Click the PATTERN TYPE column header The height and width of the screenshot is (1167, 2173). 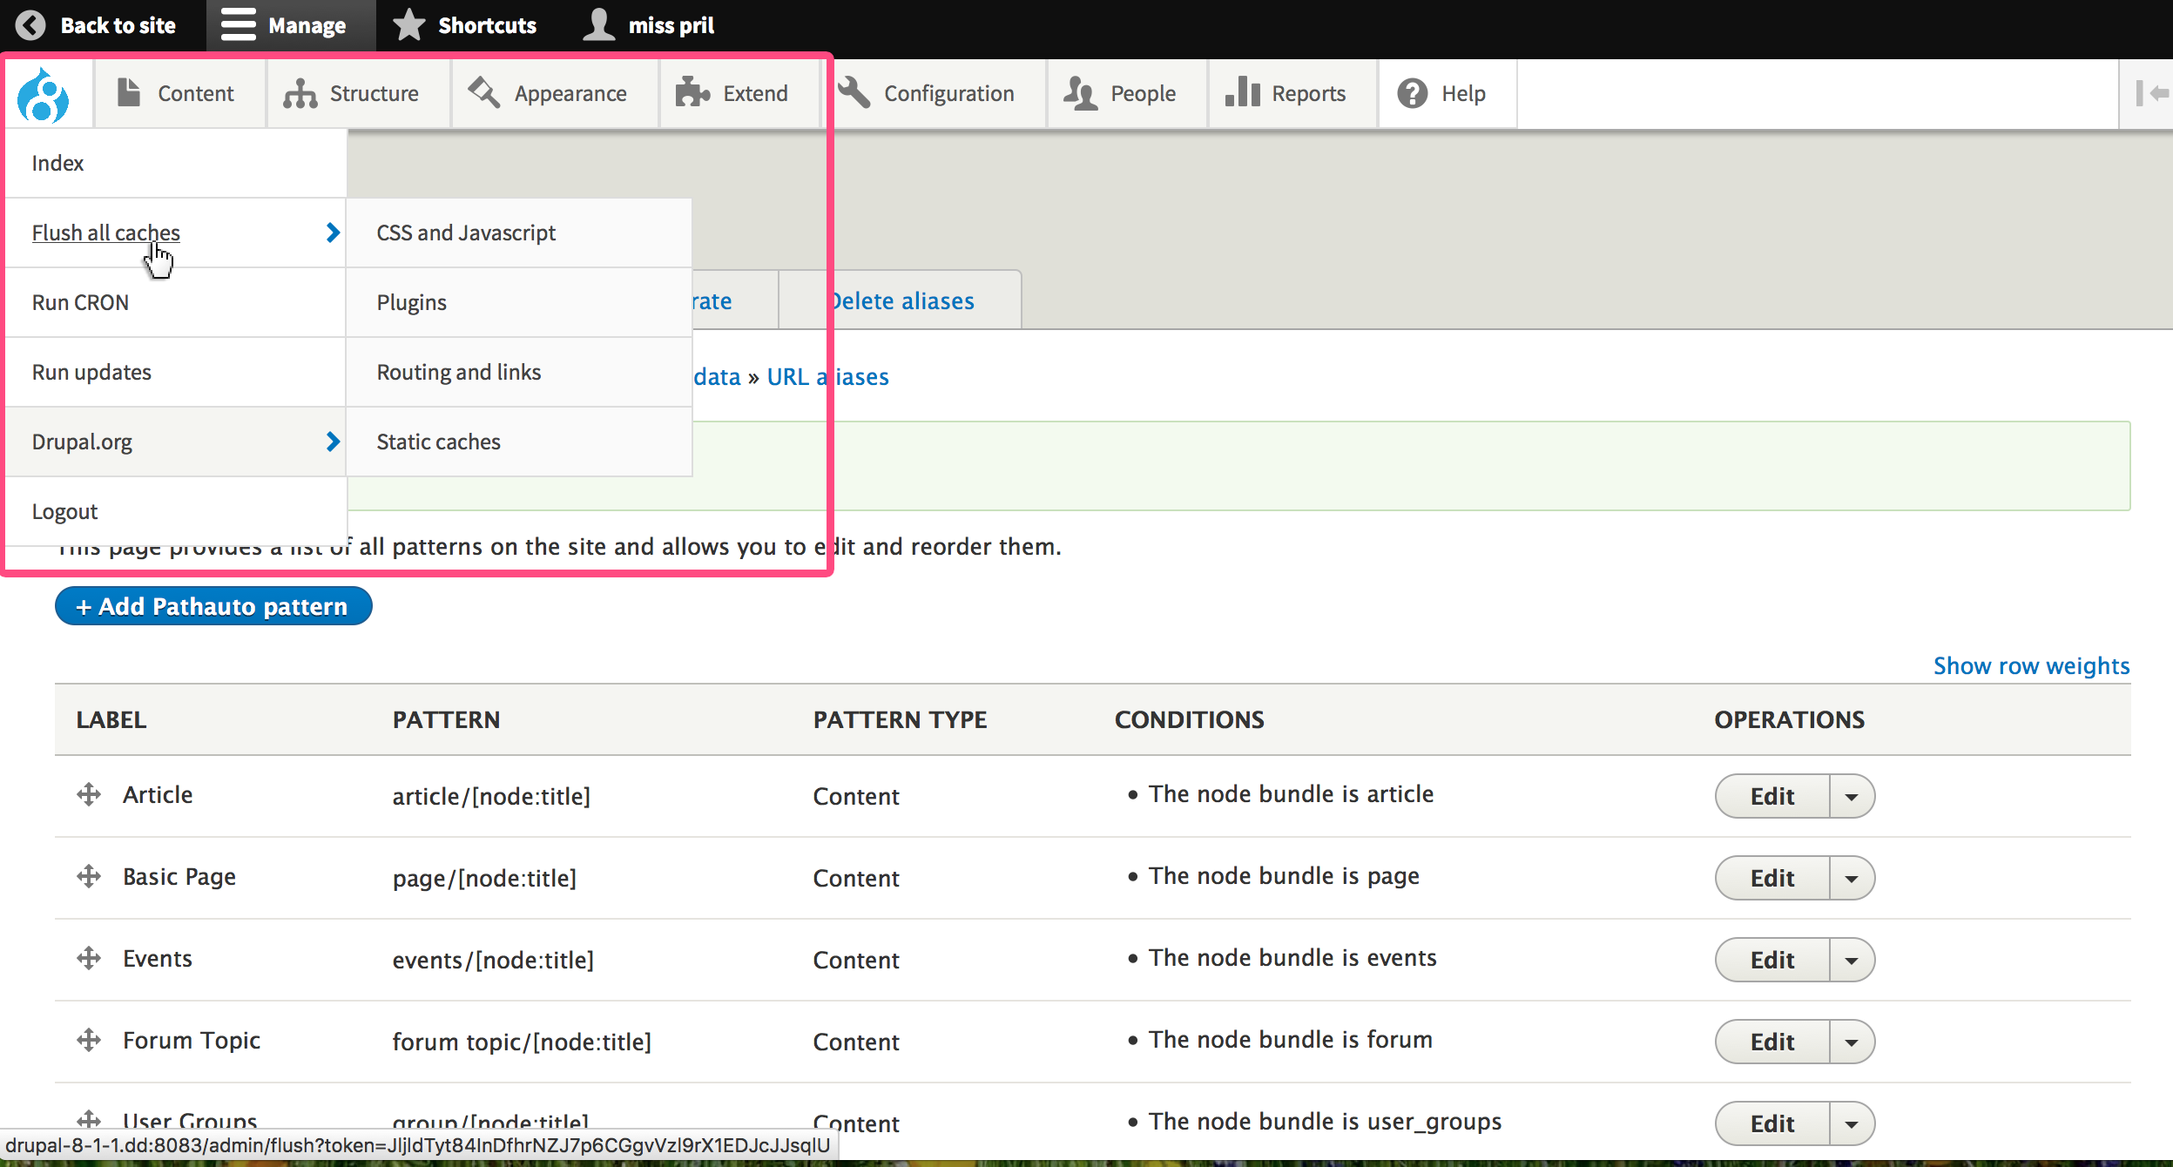900,719
